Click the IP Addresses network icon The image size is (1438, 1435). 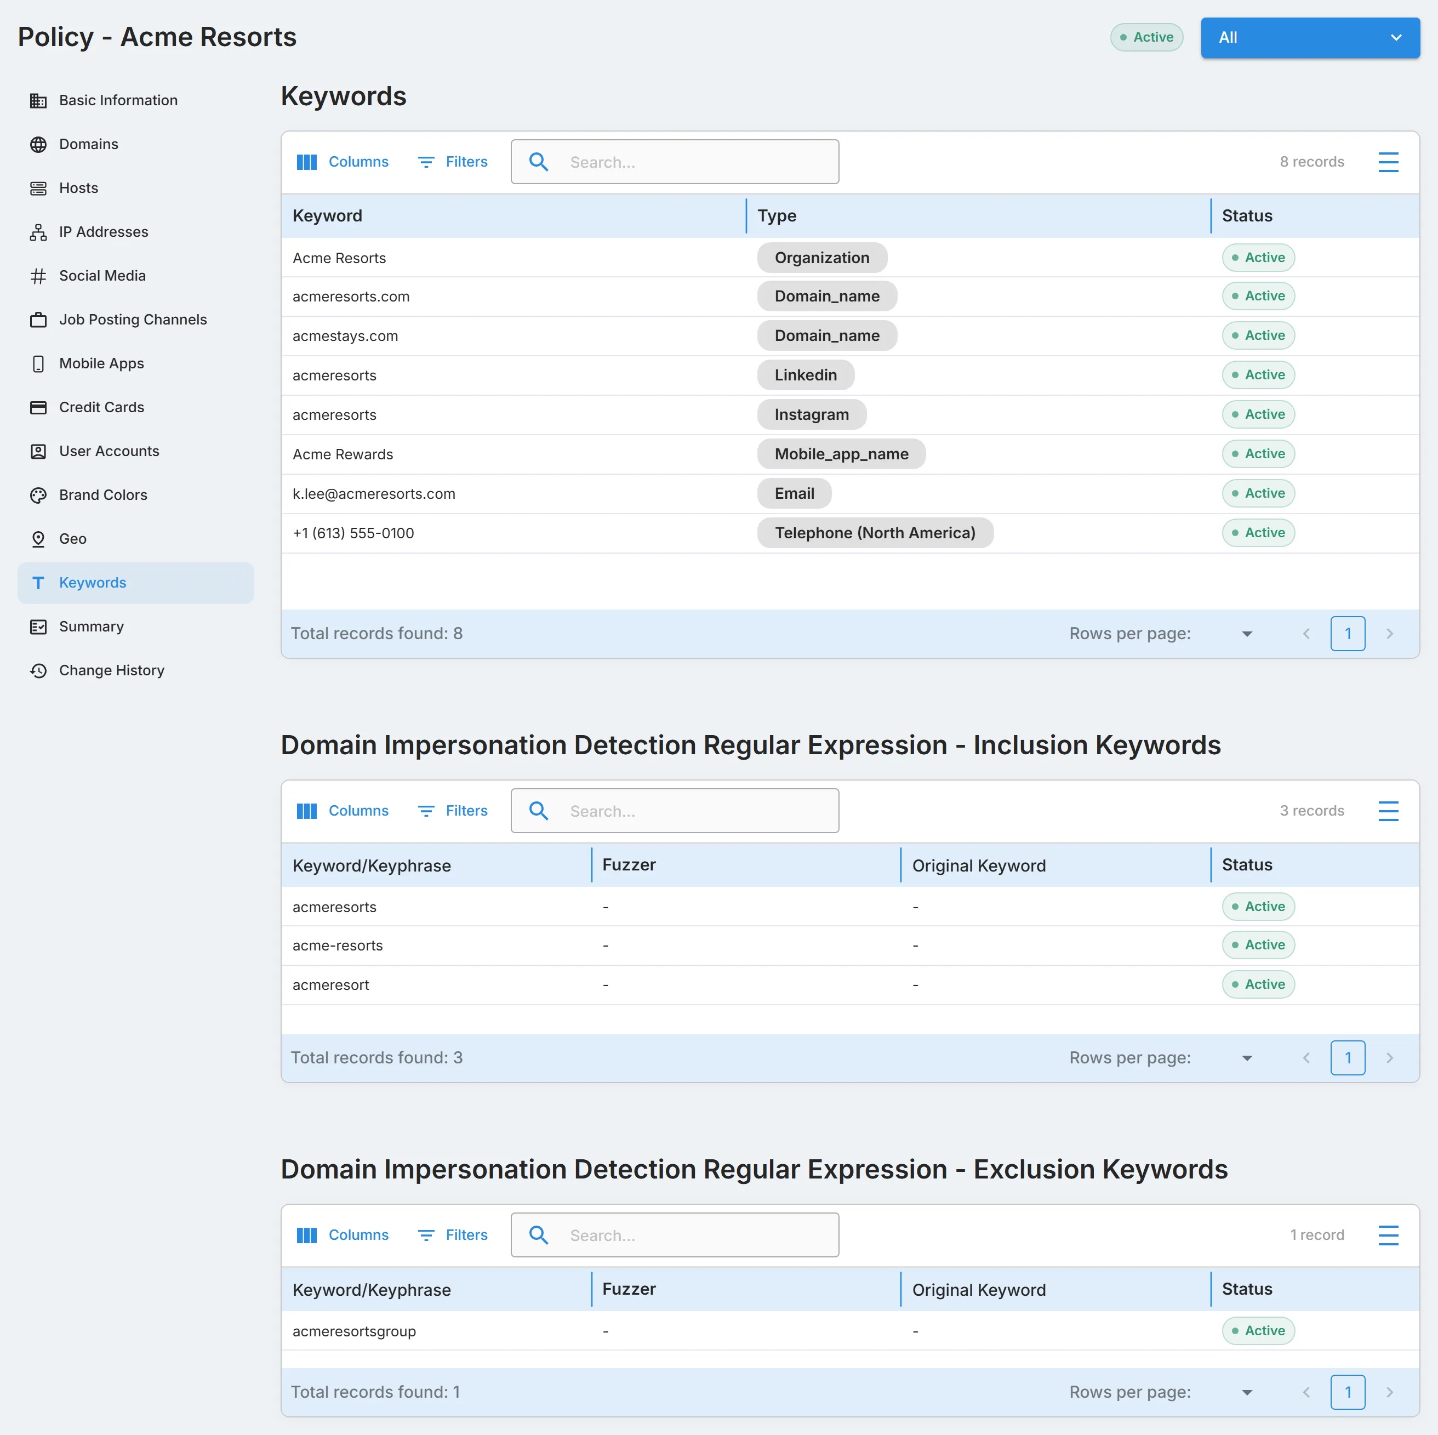[38, 232]
